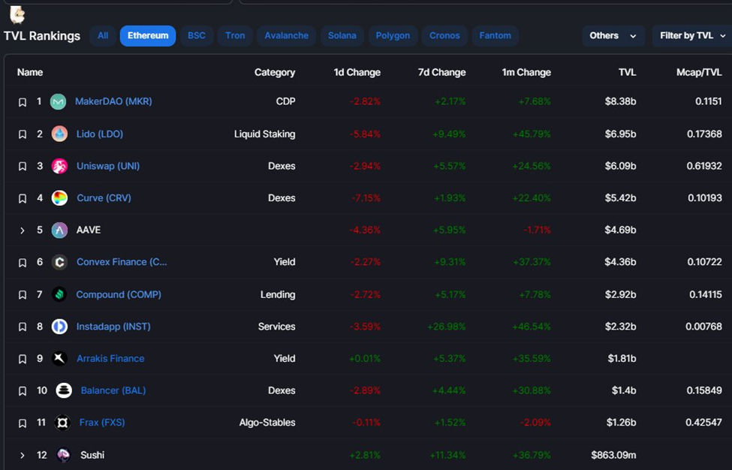
Task: Click the Sushi name text
Action: click(x=92, y=455)
